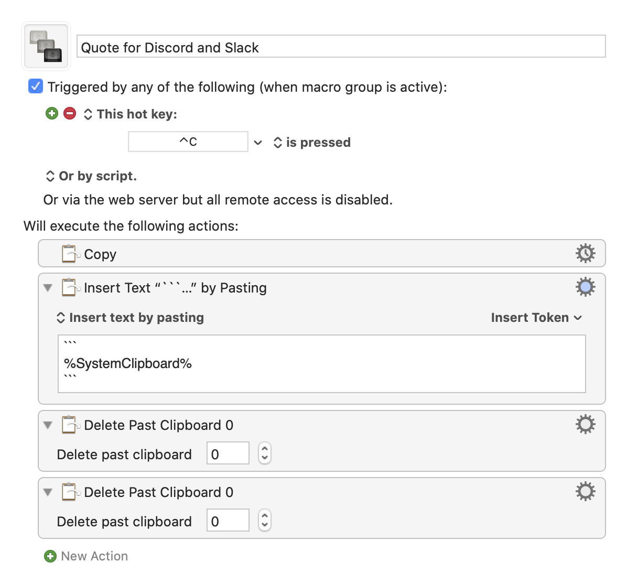The width and height of the screenshot is (627, 584).
Task: Open the Insert Token menu
Action: [x=536, y=318]
